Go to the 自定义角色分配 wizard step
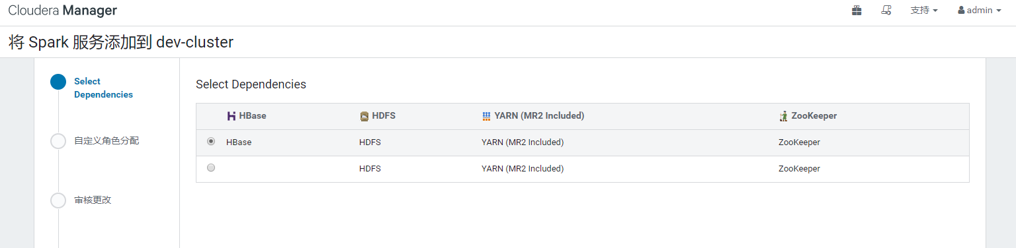 coord(106,140)
